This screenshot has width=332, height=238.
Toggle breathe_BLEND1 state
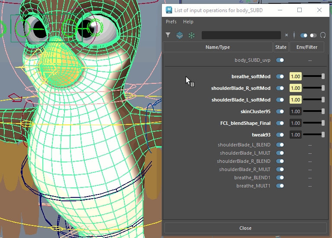pyautogui.click(x=280, y=178)
